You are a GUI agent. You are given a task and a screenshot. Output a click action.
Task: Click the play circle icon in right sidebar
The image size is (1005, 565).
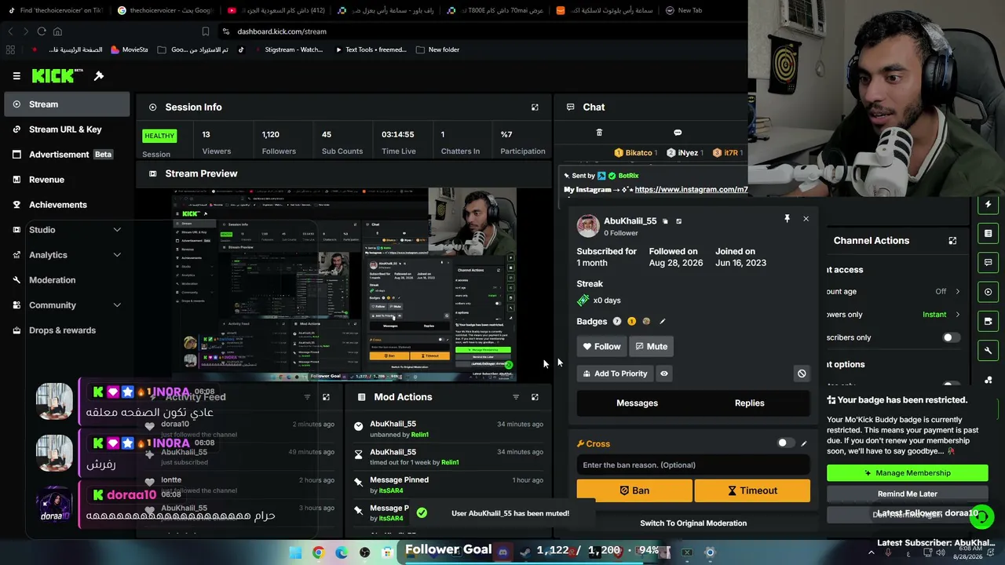point(989,292)
